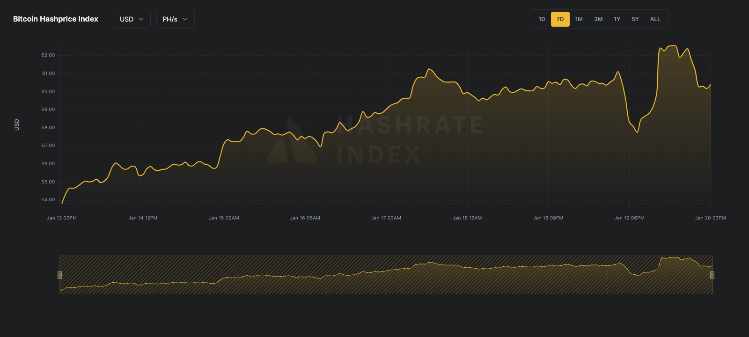Switch to the 1M time range

coord(579,19)
